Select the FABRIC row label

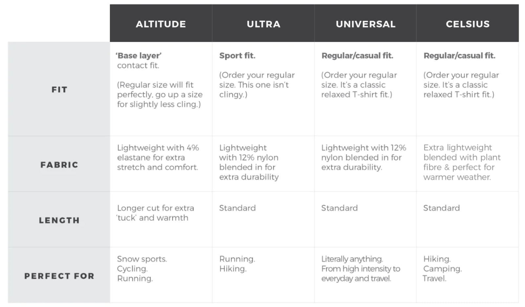pyautogui.click(x=59, y=164)
